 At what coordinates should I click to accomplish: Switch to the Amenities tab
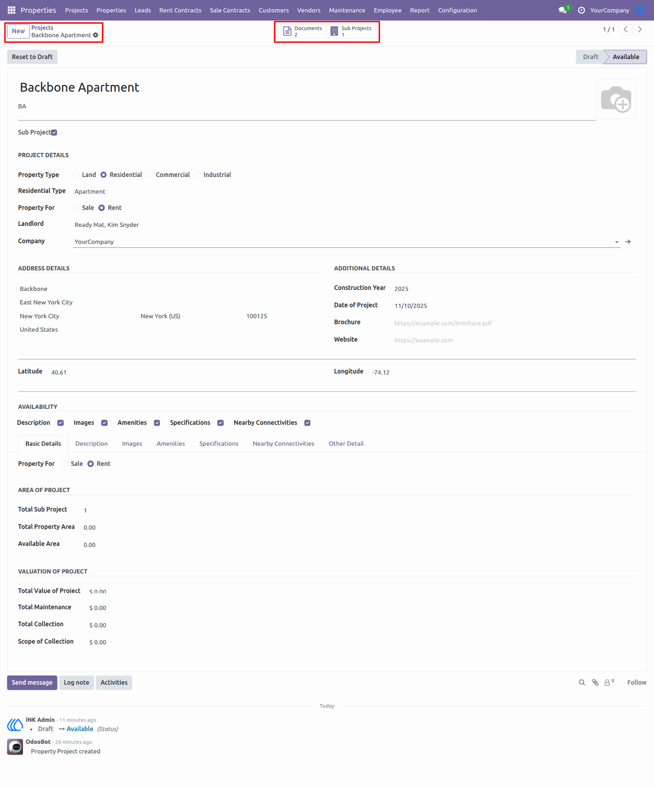pyautogui.click(x=170, y=443)
